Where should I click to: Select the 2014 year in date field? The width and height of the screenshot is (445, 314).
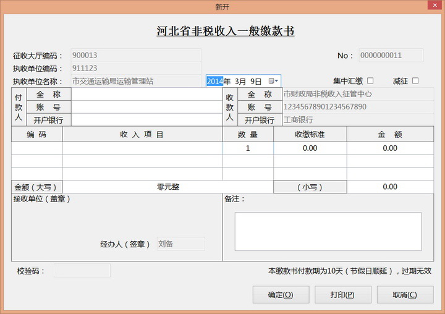215,82
